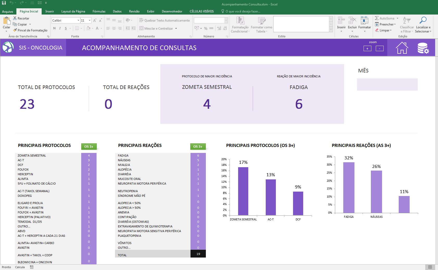The width and height of the screenshot is (438, 270).
Task: Click the fill color paint bucket
Action: tap(88, 28)
